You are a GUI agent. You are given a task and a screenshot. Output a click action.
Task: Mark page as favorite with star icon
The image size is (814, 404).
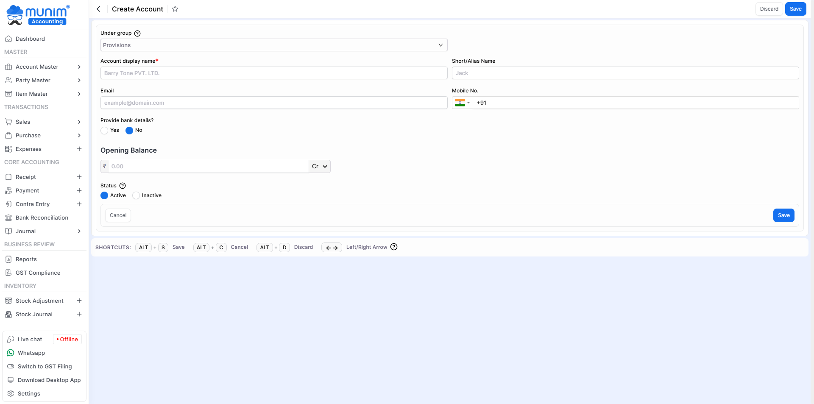click(175, 9)
